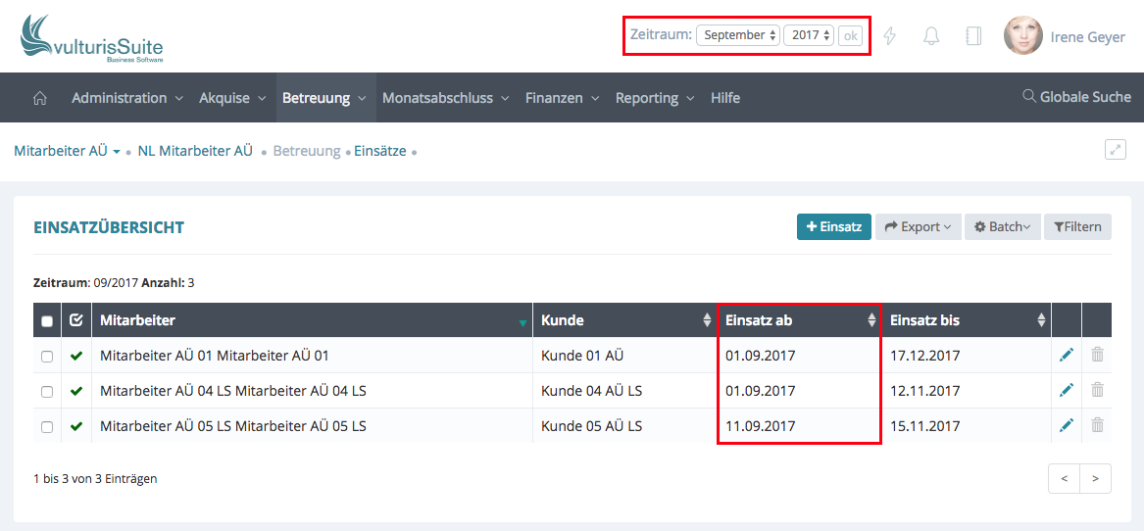Click the + Einsatz button
The image size is (1144, 531).
point(833,227)
